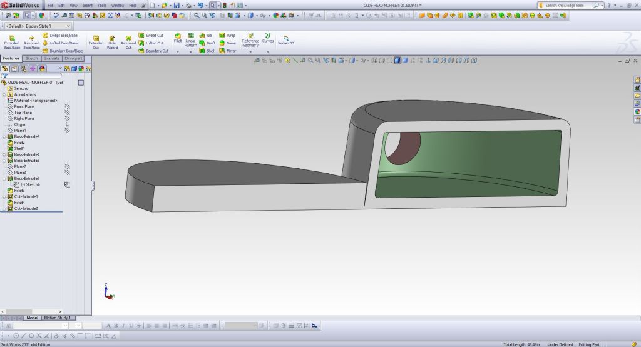The width and height of the screenshot is (641, 347).
Task: Toggle hide/show for Top Plane in display pane
Action: pos(67,113)
